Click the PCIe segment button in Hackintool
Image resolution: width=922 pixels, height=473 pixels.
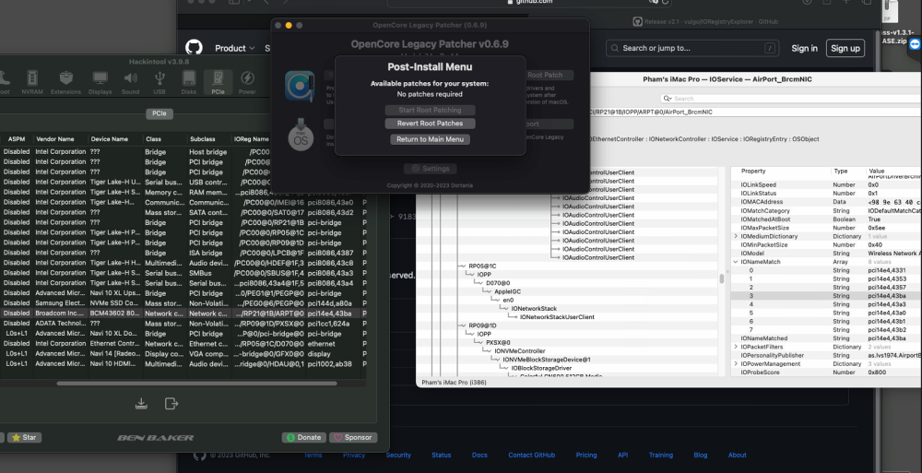(160, 113)
